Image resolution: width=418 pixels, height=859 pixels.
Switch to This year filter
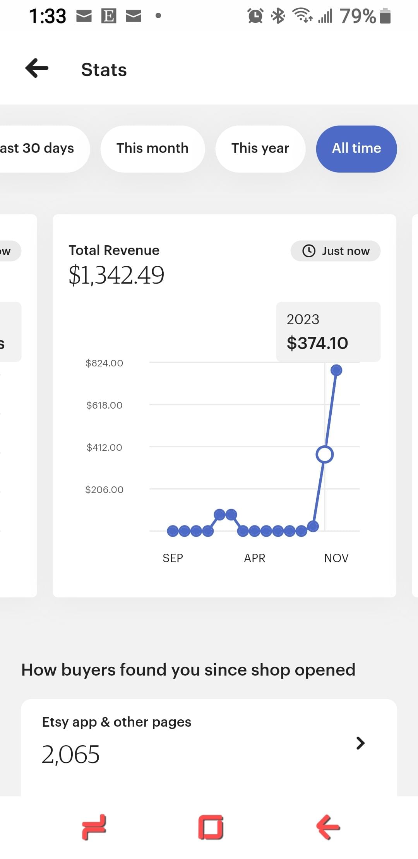pyautogui.click(x=260, y=149)
